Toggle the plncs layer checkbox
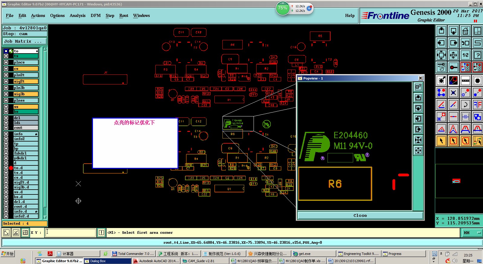Screen dimensions: 483x264 [6, 62]
